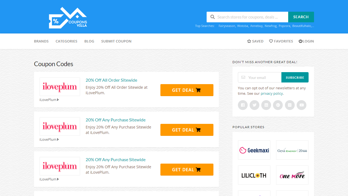
Task: Open the Saved star item
Action: tap(255, 41)
